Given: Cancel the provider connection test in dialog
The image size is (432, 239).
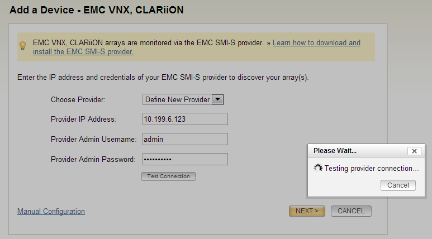Looking at the screenshot, I should (x=398, y=185).
